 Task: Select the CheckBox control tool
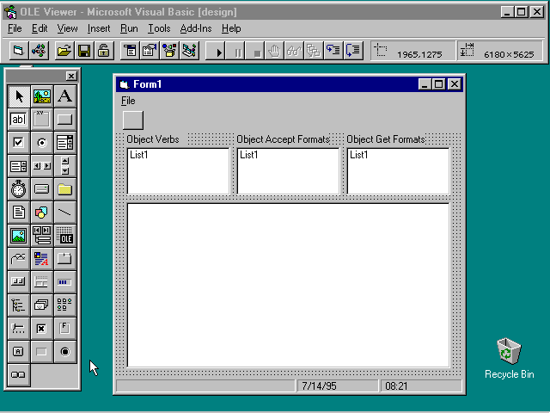18,143
